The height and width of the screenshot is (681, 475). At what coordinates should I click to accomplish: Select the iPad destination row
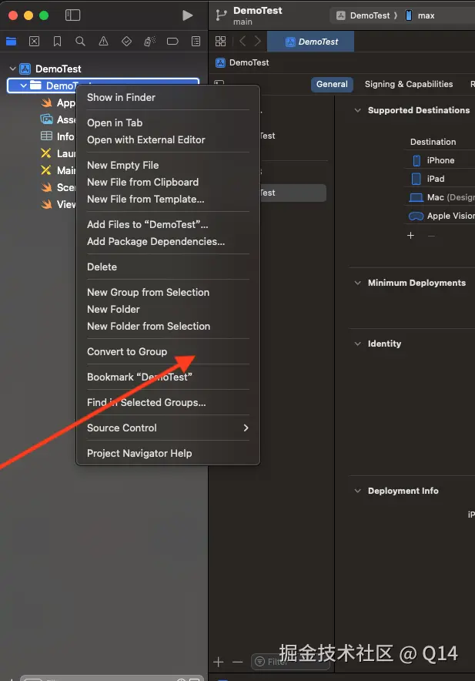tap(440, 179)
